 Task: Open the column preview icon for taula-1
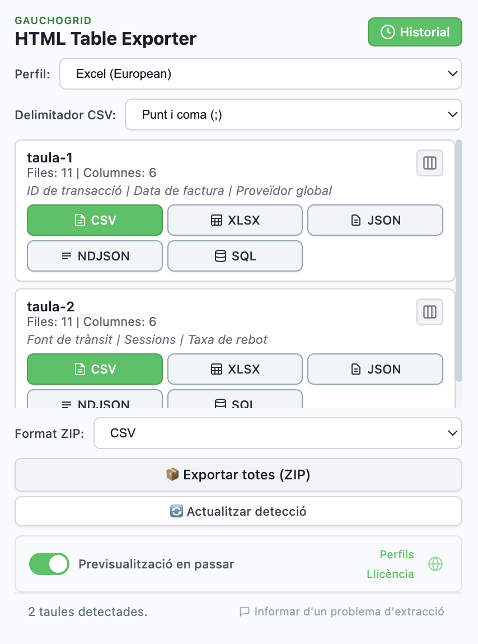pyautogui.click(x=429, y=163)
